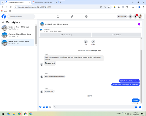Open the Facebook menu grid icon

click(x=131, y=17)
